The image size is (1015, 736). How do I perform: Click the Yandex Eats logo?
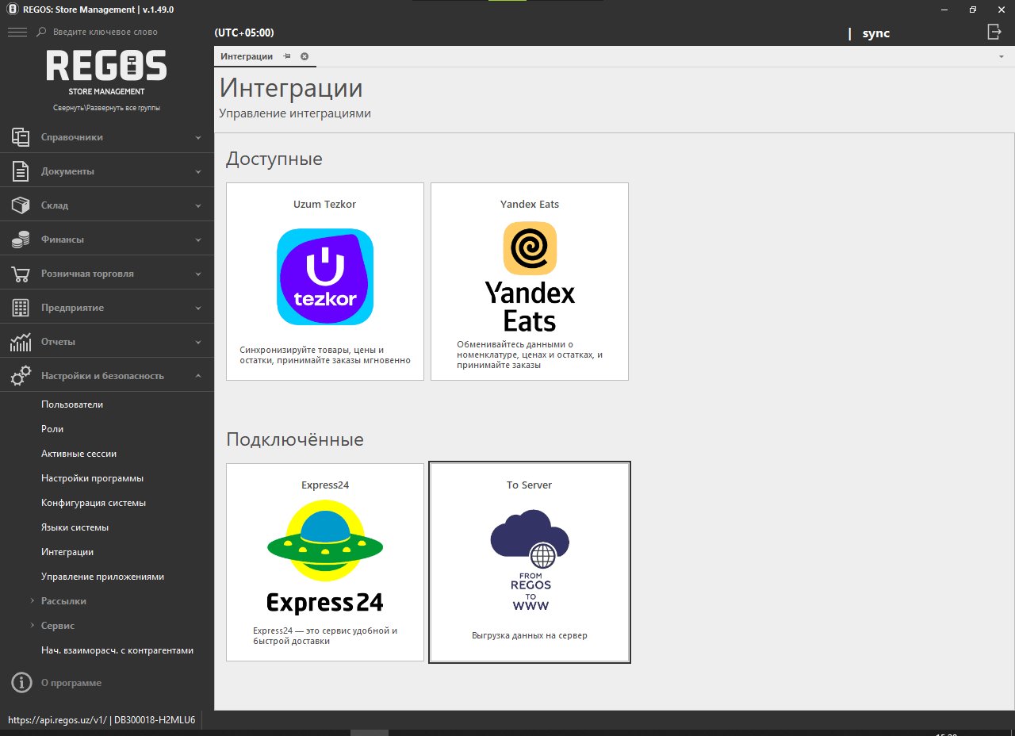point(530,275)
